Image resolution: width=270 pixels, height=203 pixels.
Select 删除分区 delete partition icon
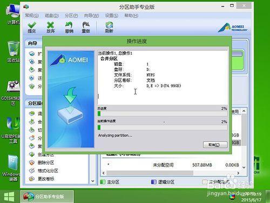(32, 162)
